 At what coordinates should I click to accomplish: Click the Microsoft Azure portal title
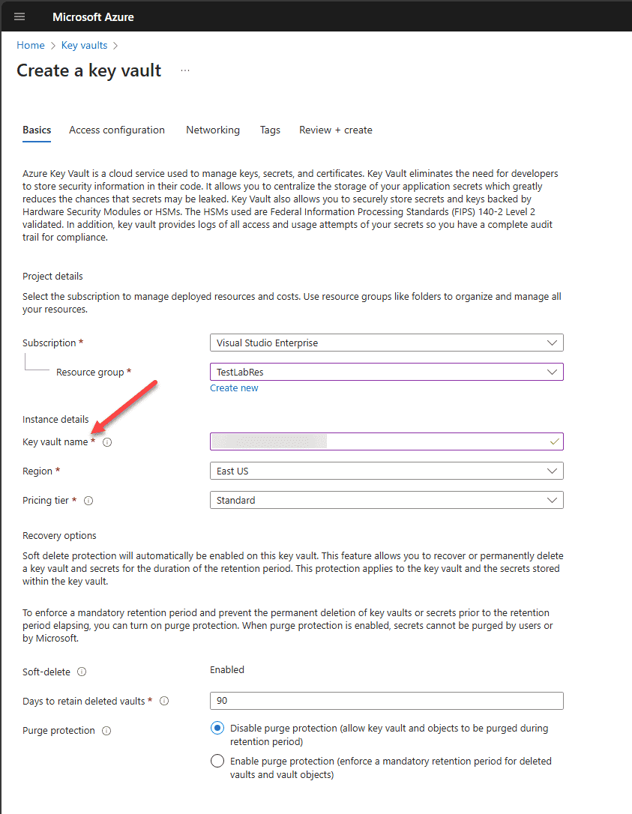tap(93, 17)
